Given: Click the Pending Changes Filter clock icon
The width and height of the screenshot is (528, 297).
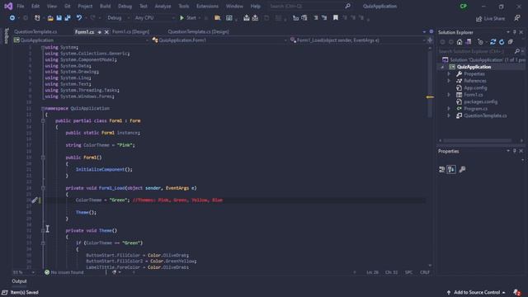Looking at the screenshot, I should (480, 42).
